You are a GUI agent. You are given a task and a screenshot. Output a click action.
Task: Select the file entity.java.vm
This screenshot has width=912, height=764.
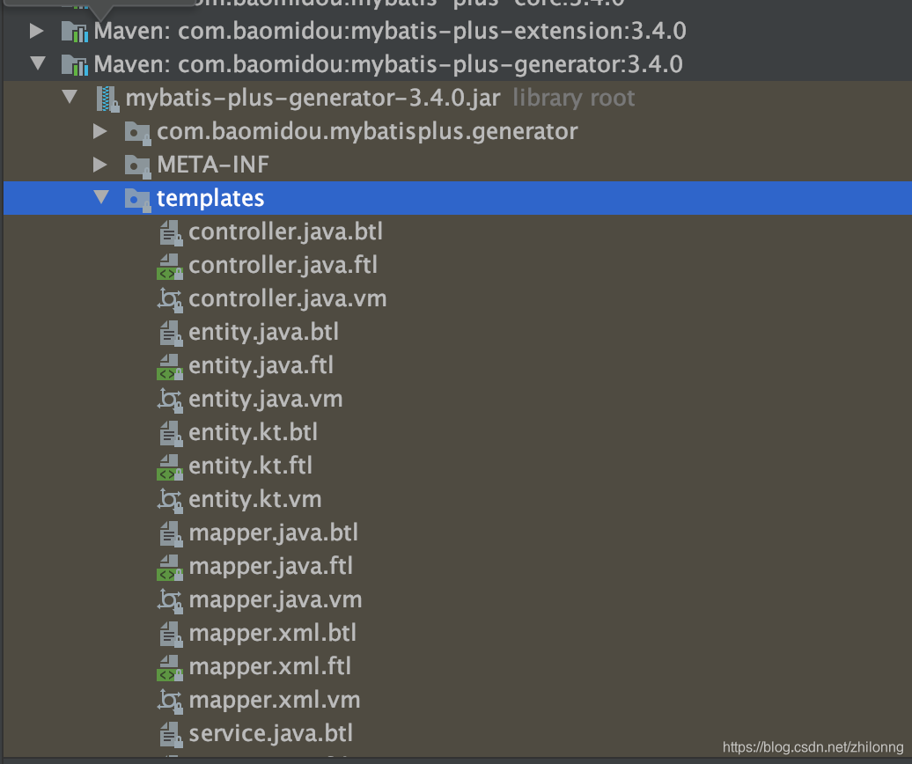266,399
